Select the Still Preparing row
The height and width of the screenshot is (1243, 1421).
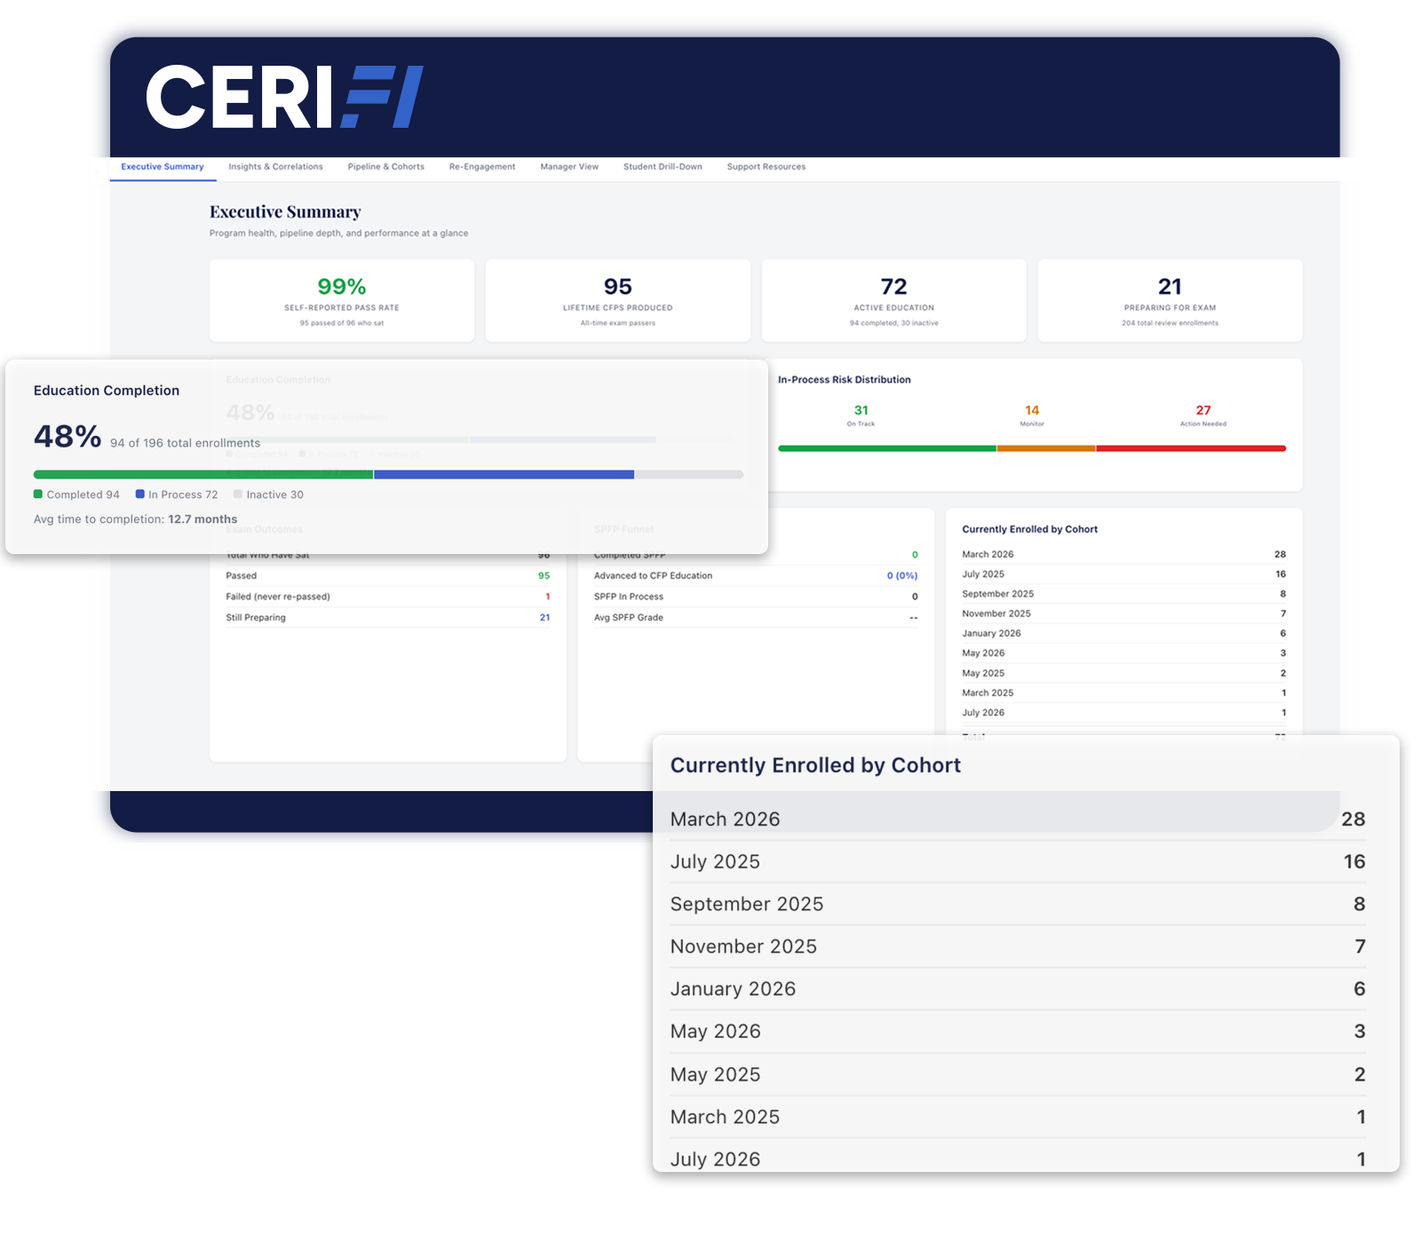tap(388, 618)
